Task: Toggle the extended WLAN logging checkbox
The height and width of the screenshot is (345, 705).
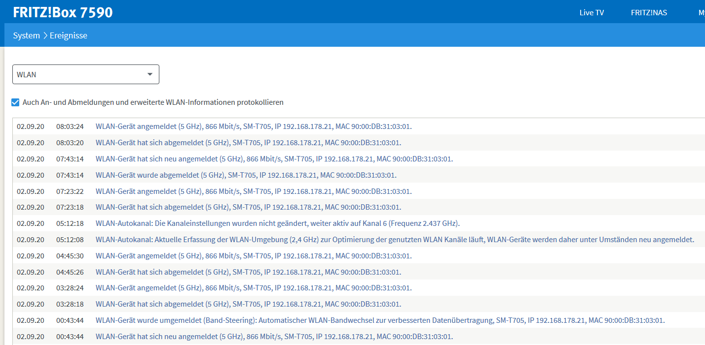Action: pos(15,102)
